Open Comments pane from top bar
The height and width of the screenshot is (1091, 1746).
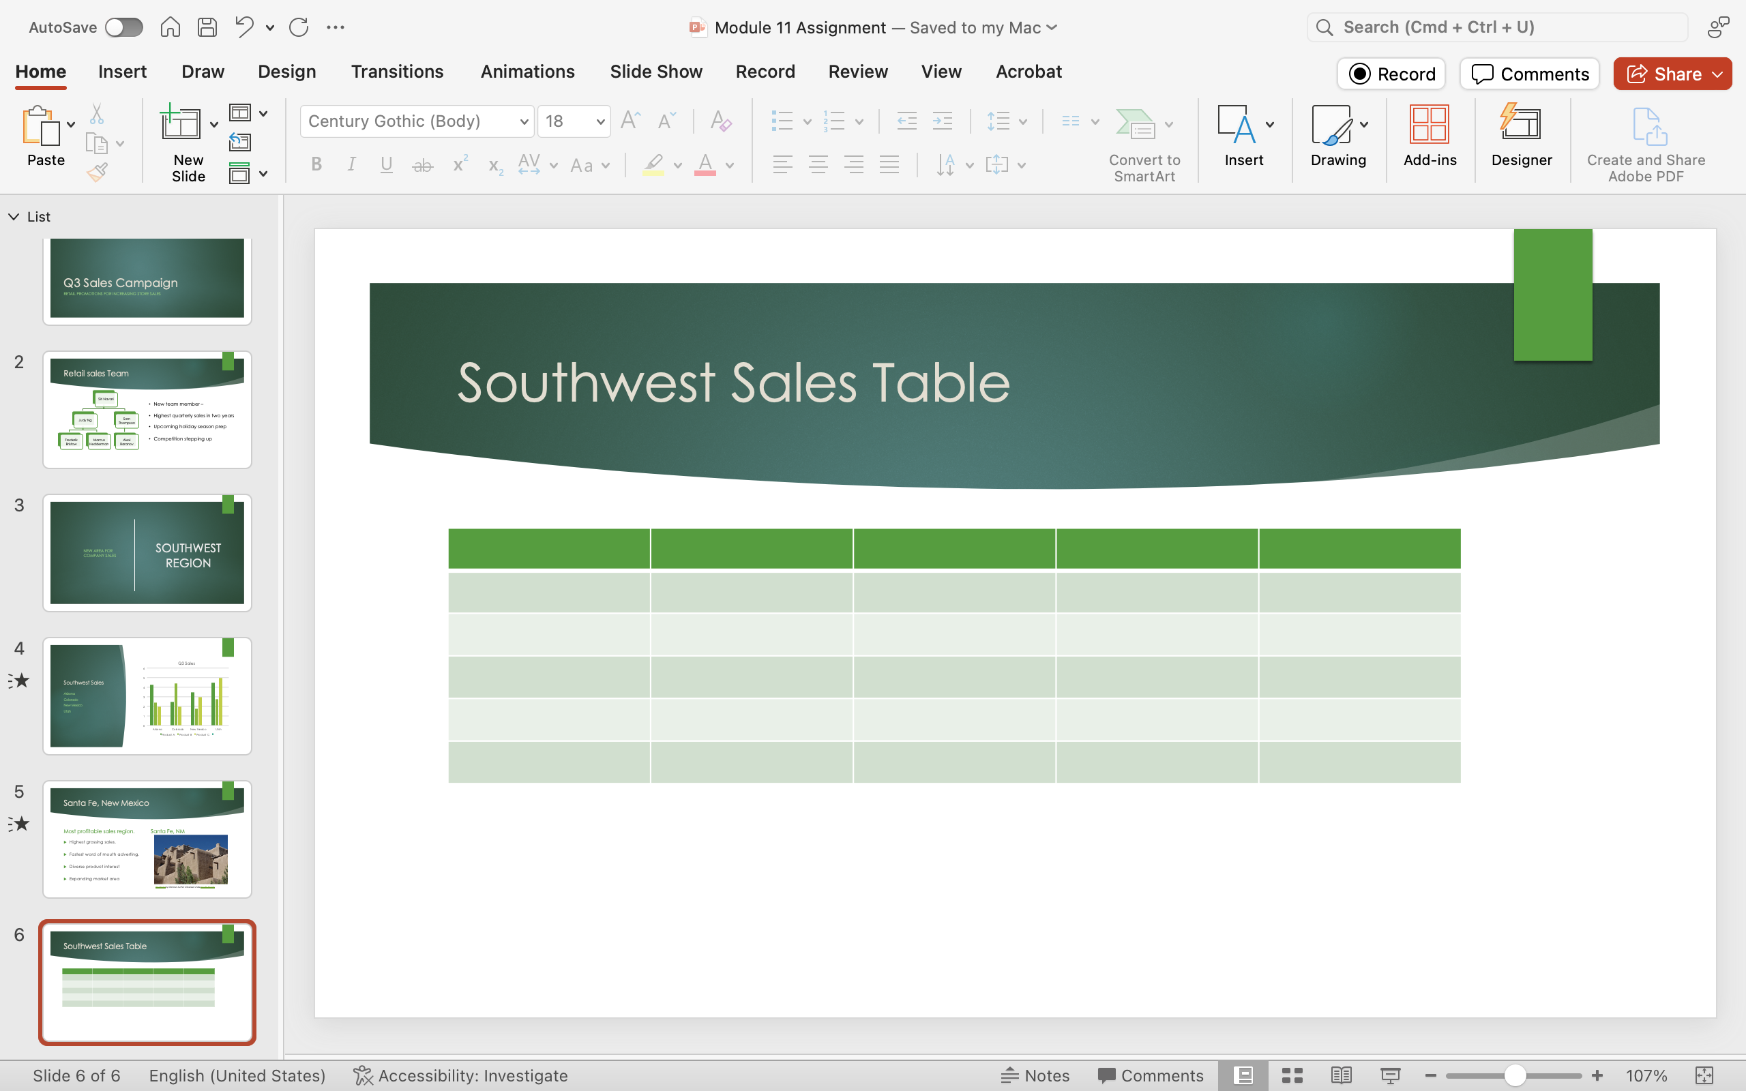coord(1530,74)
